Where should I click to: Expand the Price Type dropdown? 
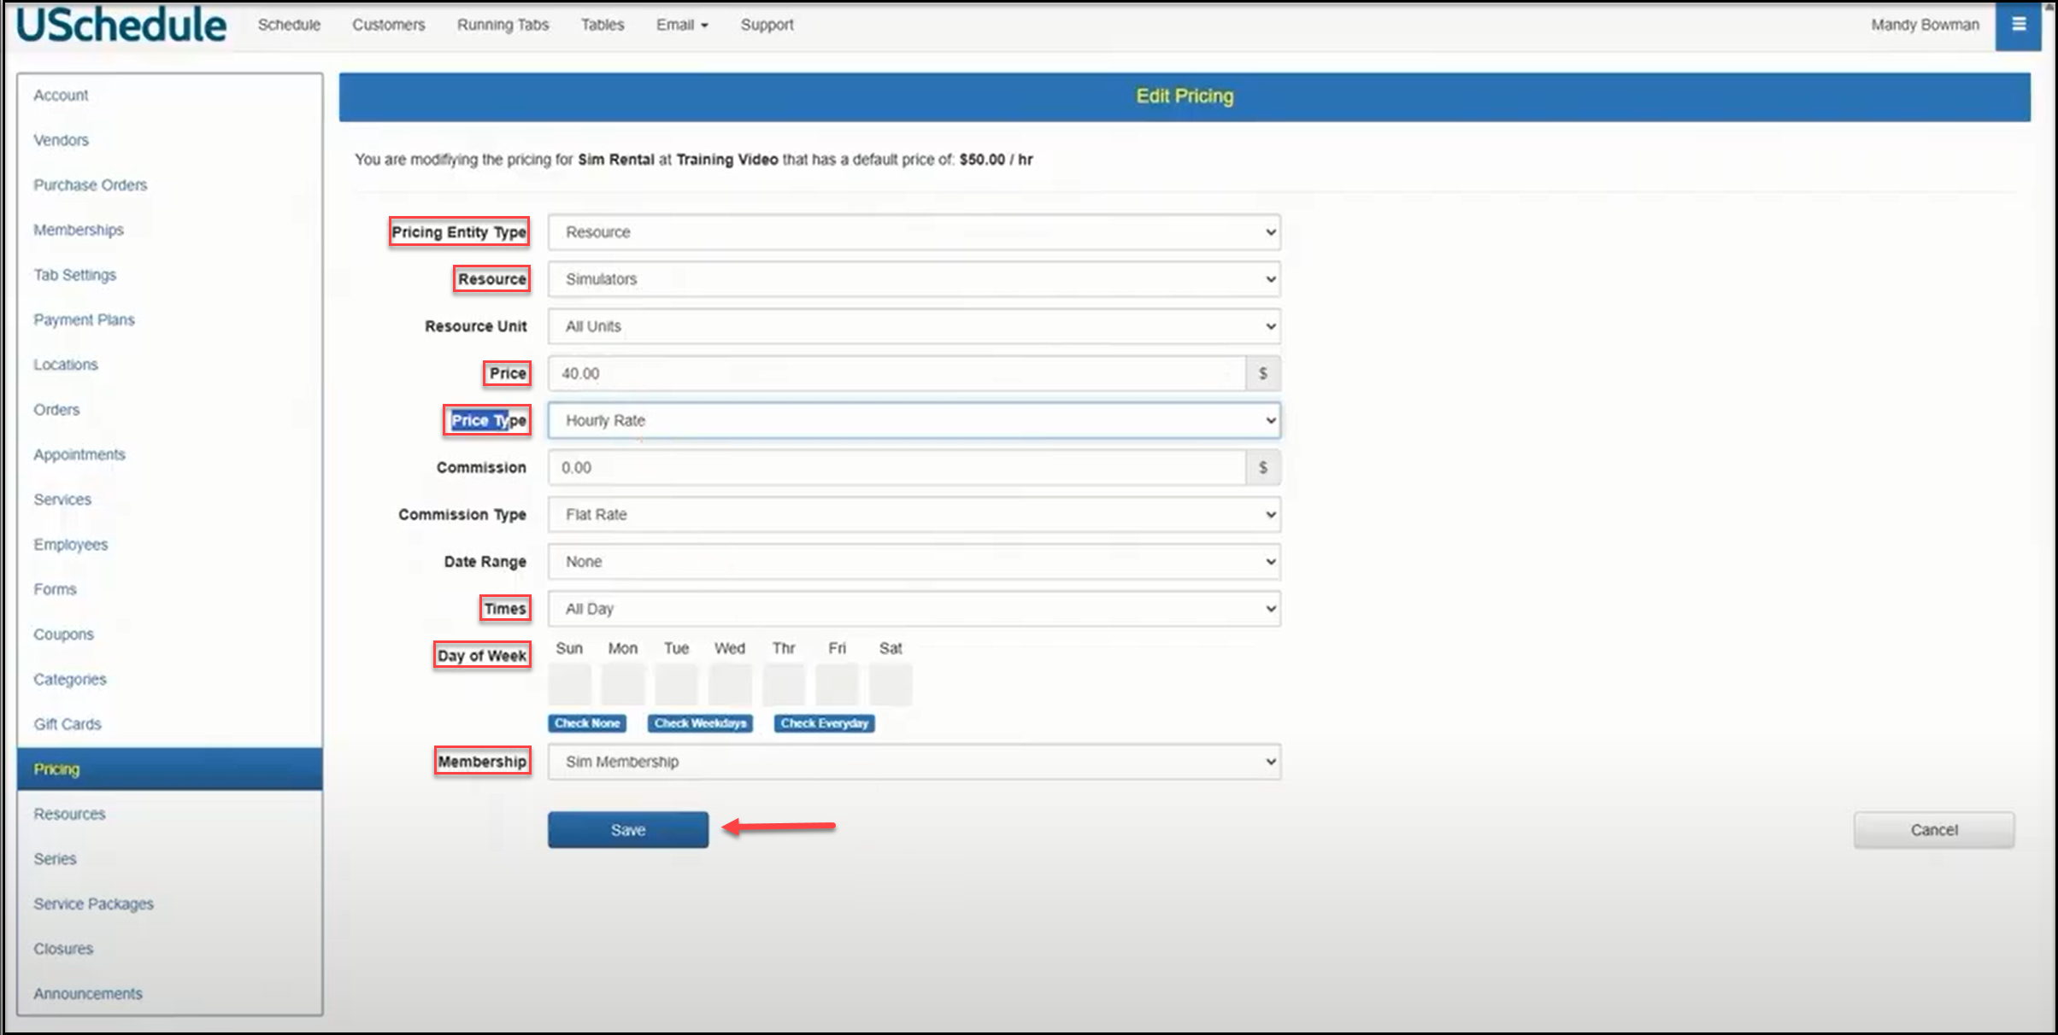coord(914,420)
